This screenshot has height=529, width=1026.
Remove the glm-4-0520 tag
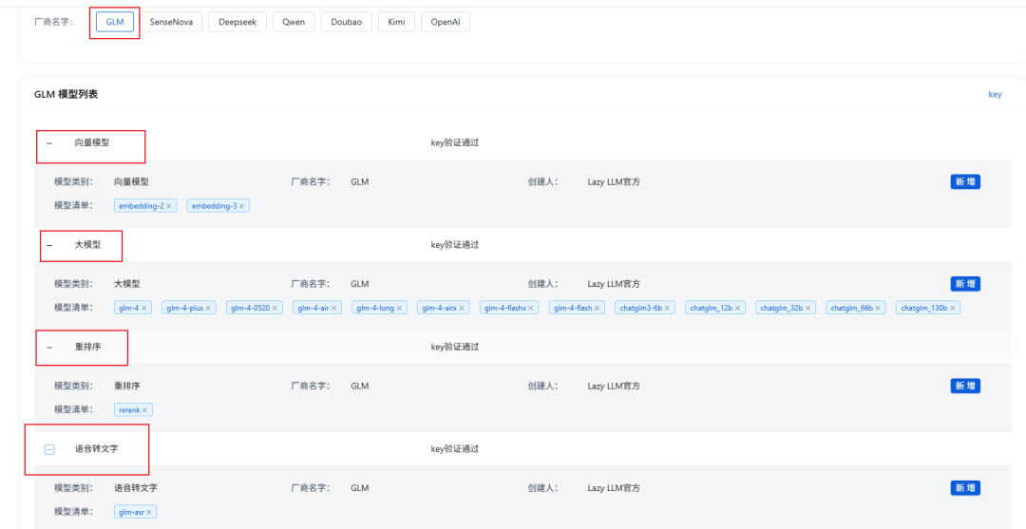click(x=275, y=308)
